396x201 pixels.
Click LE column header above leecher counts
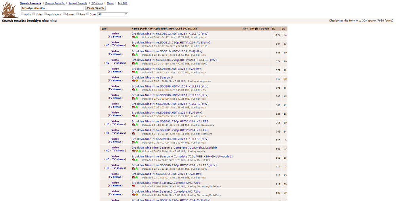pos(283,29)
